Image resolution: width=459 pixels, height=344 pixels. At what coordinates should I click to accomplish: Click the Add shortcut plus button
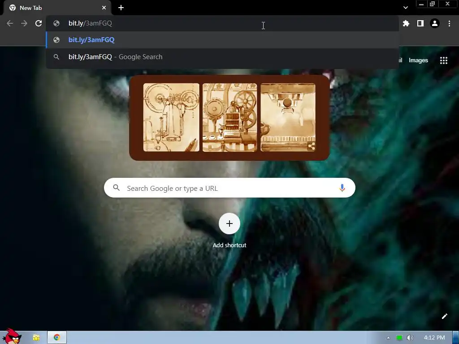(229, 224)
